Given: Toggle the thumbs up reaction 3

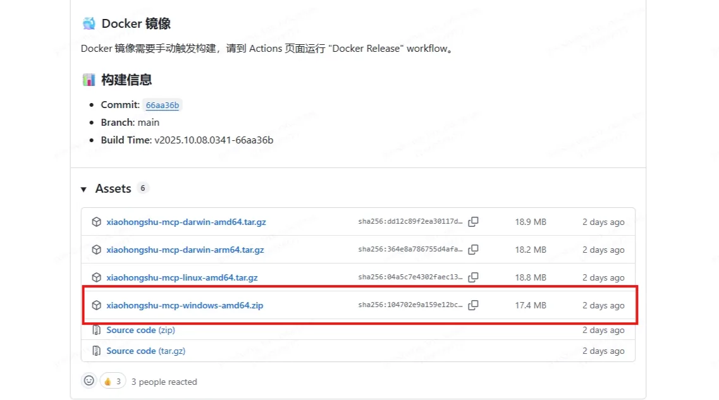Looking at the screenshot, I should tap(113, 381).
